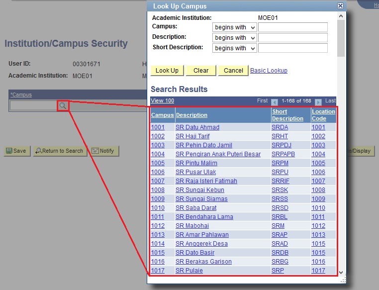The height and width of the screenshot is (290, 379).
Task: Focus the Description search text field
Action: pos(293,38)
